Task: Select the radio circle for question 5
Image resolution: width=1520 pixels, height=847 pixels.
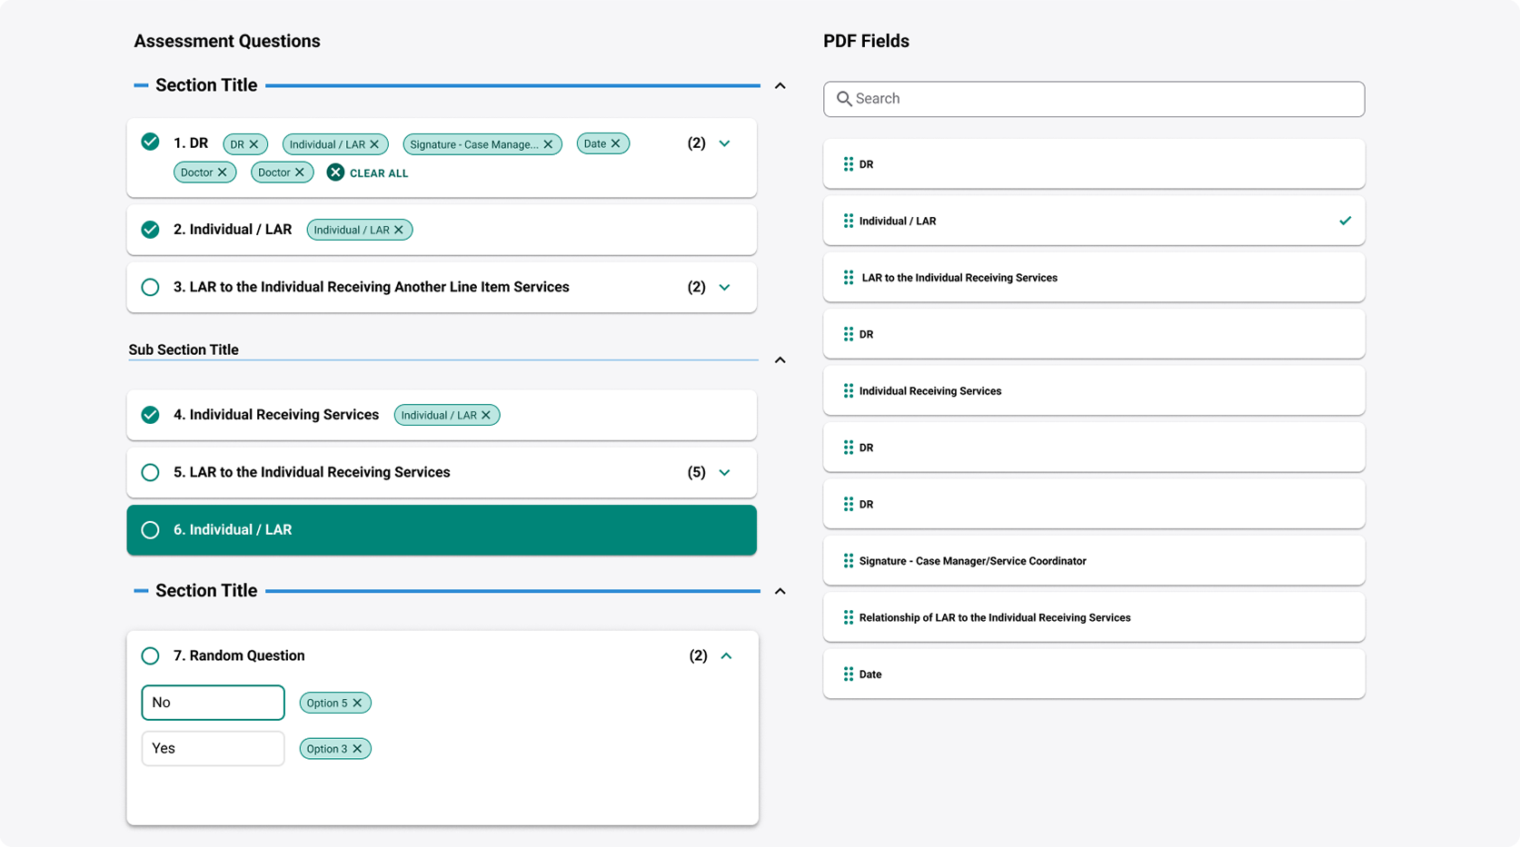Action: pos(151,472)
